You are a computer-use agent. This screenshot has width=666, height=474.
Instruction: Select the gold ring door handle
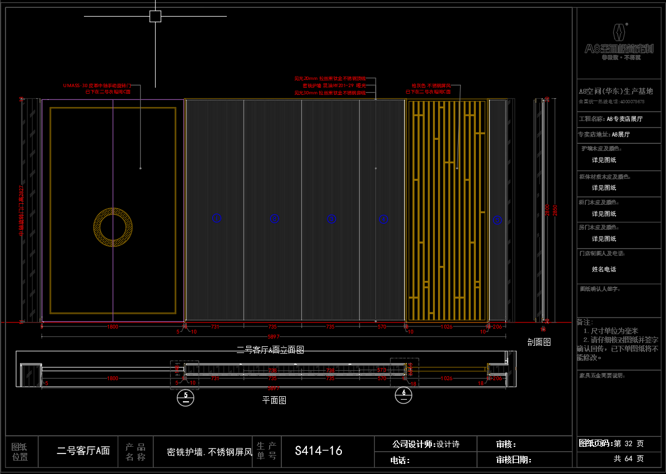(x=113, y=227)
